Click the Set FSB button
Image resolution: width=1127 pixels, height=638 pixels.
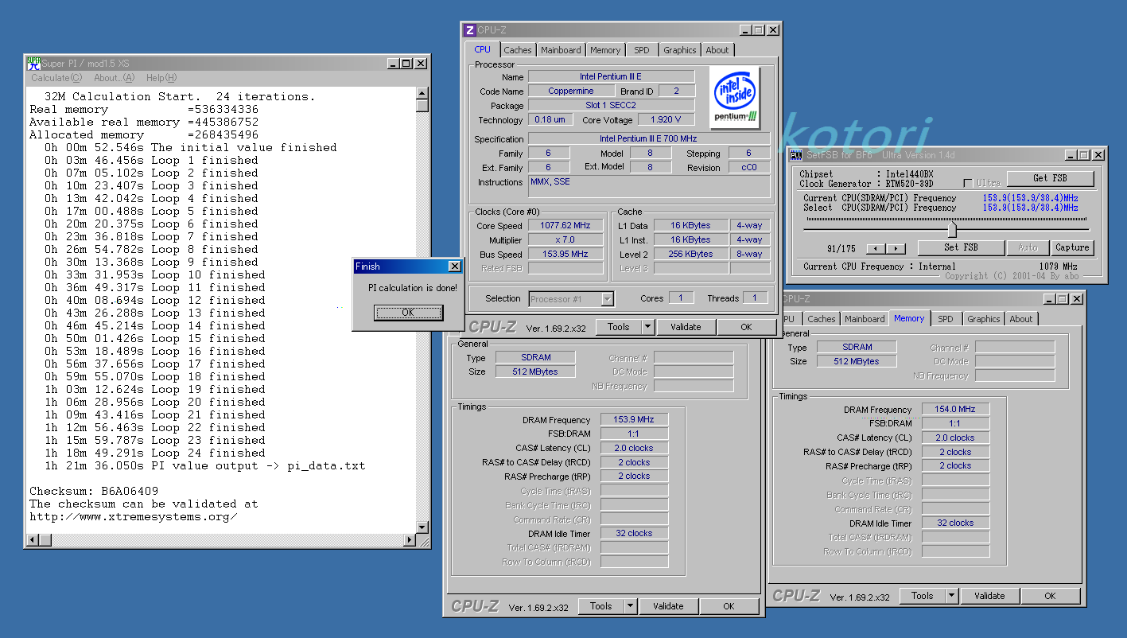point(960,248)
